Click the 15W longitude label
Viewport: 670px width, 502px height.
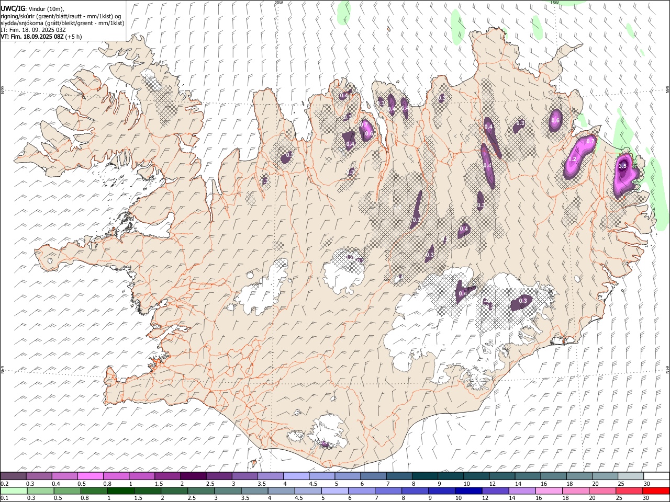tap(554, 3)
